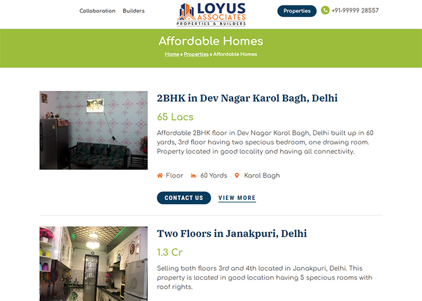Screen dimensions: 422x301
Task: Click the Loyus Associates logo
Action: [x=211, y=14]
